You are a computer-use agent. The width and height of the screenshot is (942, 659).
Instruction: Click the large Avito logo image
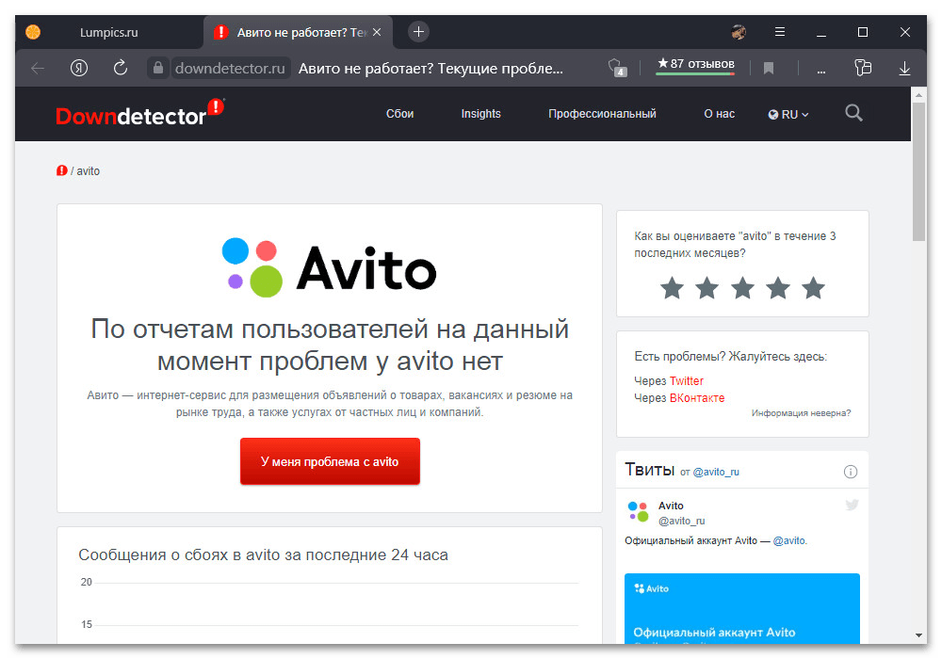pos(329,267)
